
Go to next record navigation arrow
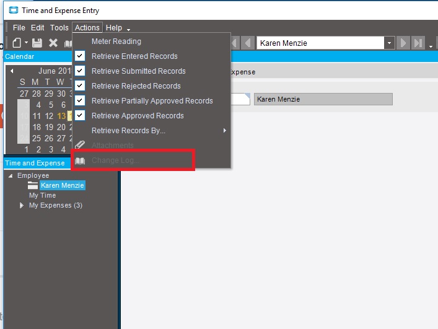point(403,43)
